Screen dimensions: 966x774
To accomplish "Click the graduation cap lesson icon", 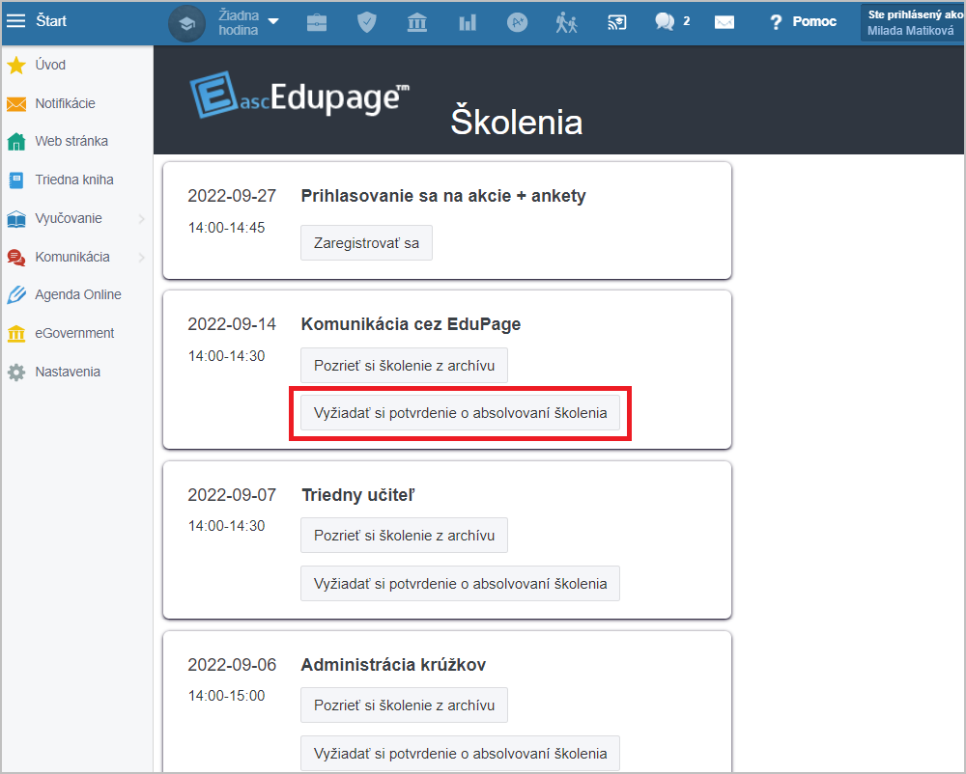I will [186, 23].
